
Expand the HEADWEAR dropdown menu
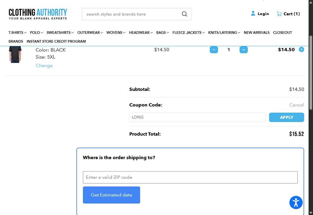[x=141, y=32]
